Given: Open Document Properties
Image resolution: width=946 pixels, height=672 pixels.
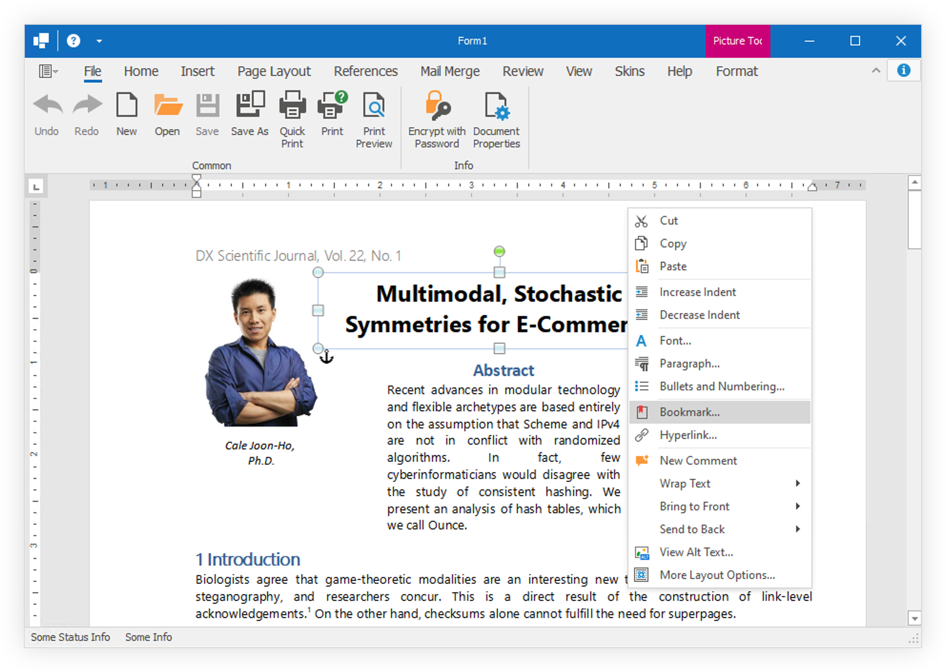Looking at the screenshot, I should (x=496, y=106).
